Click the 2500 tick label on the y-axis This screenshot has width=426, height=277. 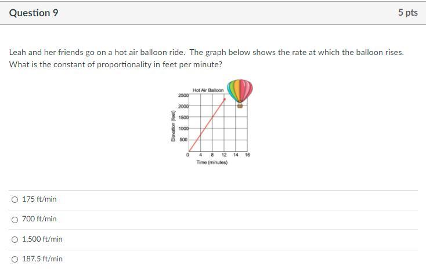[183, 95]
